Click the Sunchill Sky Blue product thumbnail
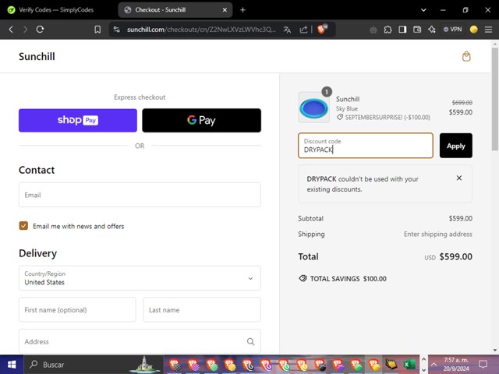The width and height of the screenshot is (499, 374). pos(313,108)
